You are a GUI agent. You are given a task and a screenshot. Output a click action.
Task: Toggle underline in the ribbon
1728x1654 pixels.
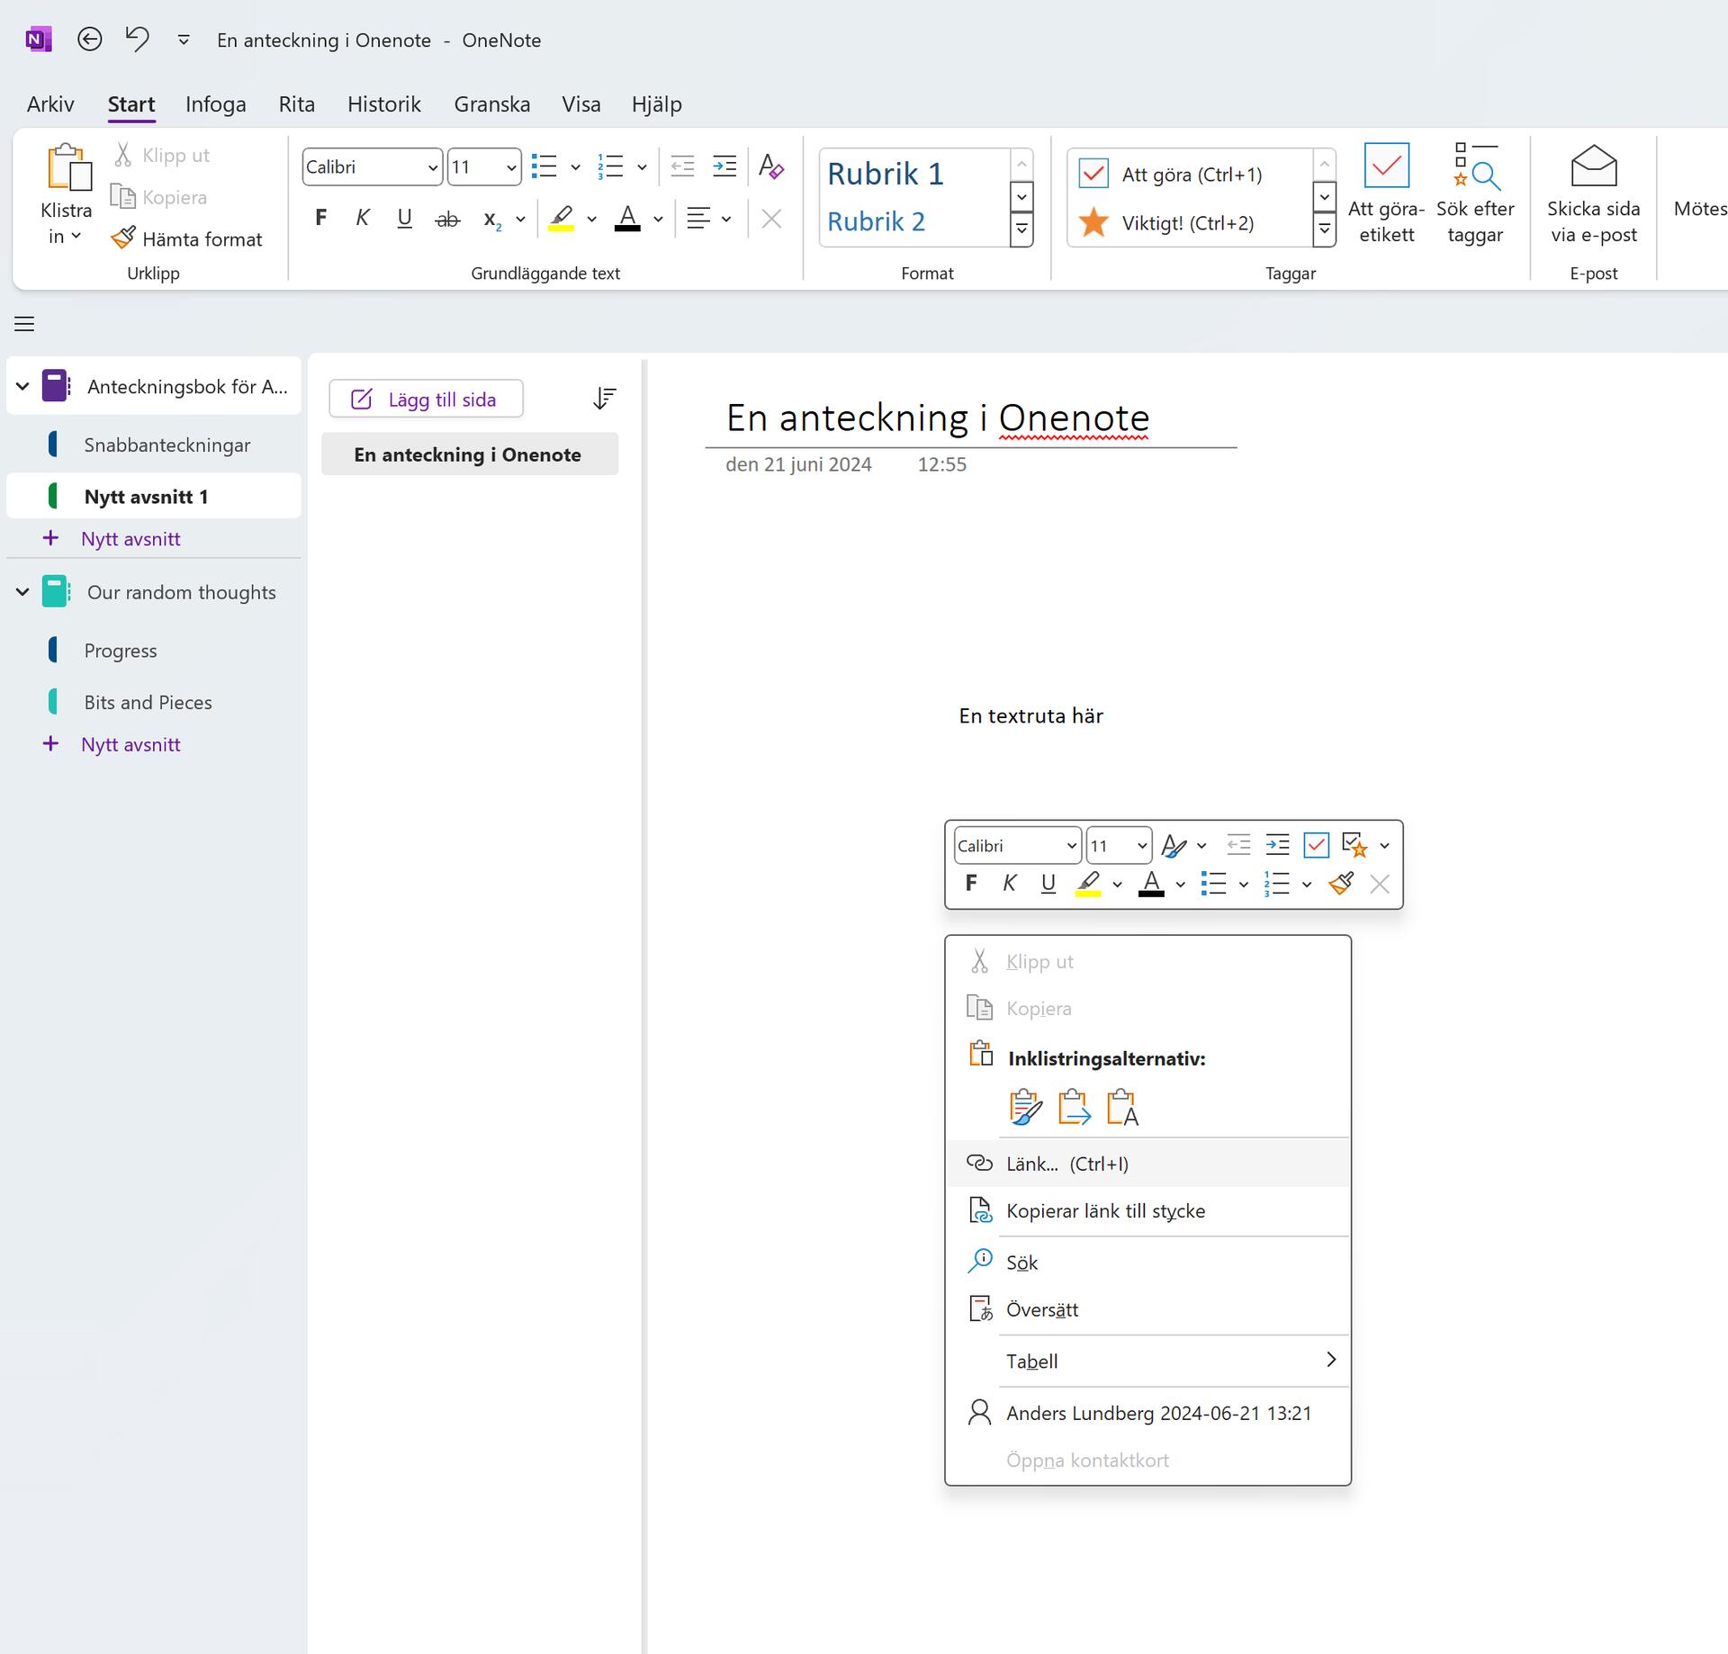point(404,218)
